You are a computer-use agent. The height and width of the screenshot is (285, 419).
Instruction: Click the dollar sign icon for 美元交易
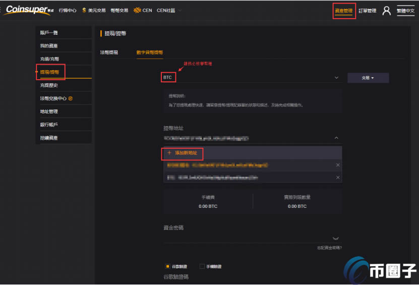tap(84, 10)
